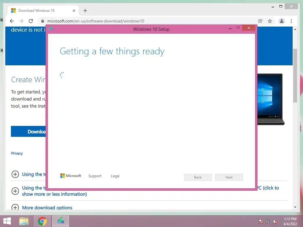303x227 pixels.
Task: Click the Windows 10 Setup title icon
Action: pos(51,29)
